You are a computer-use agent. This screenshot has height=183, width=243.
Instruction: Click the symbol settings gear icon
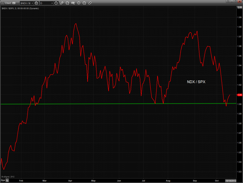click(36, 3)
